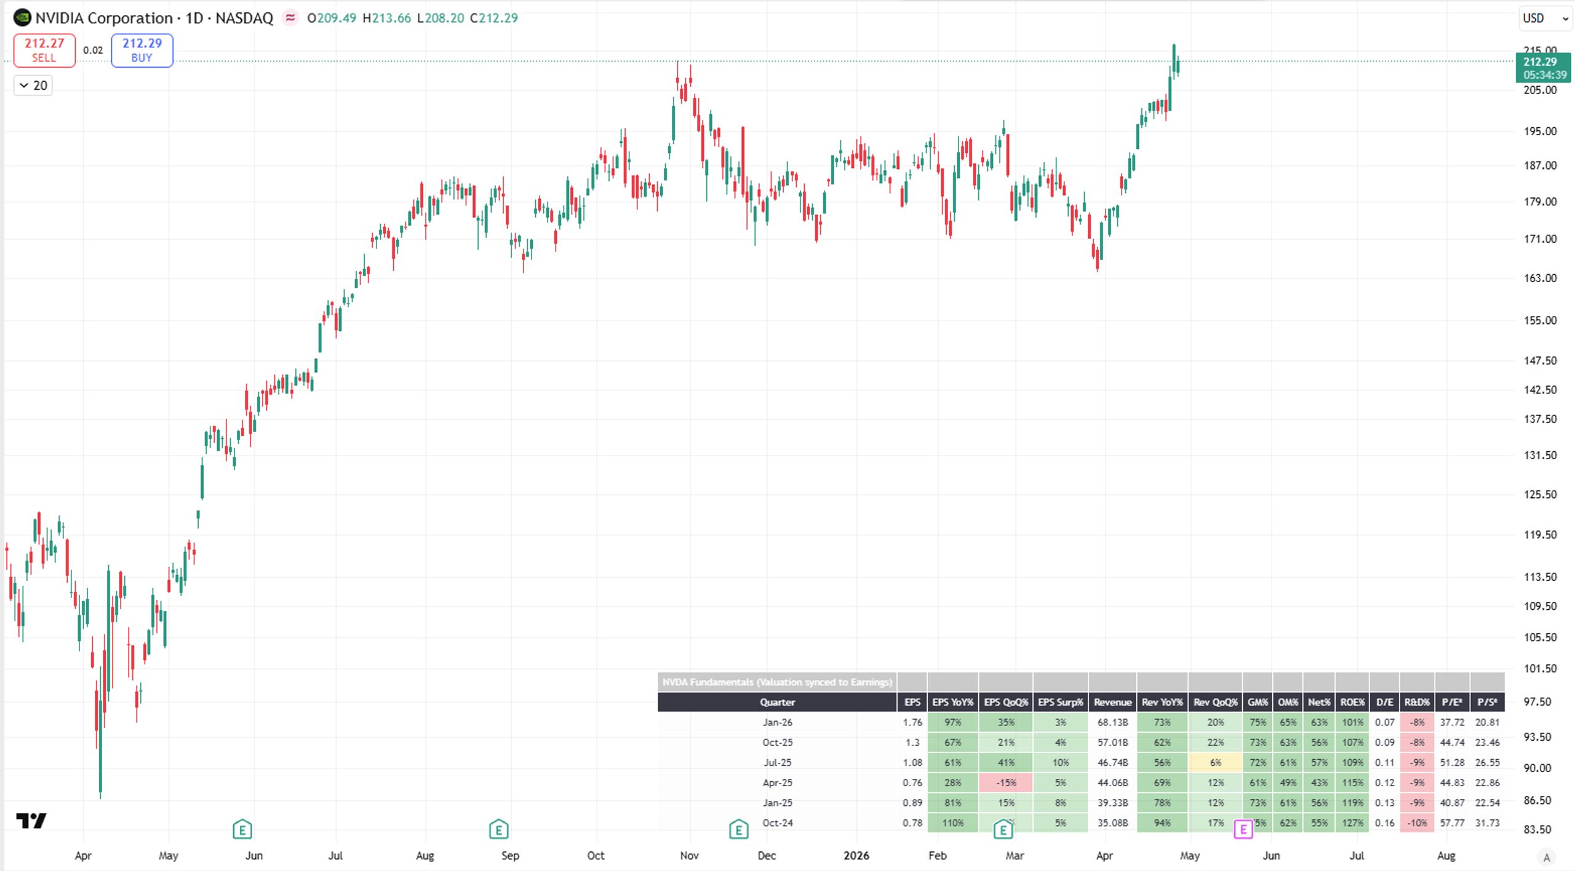Image resolution: width=1575 pixels, height=871 pixels.
Task: Click the EPS YoY% column header
Action: 952,702
